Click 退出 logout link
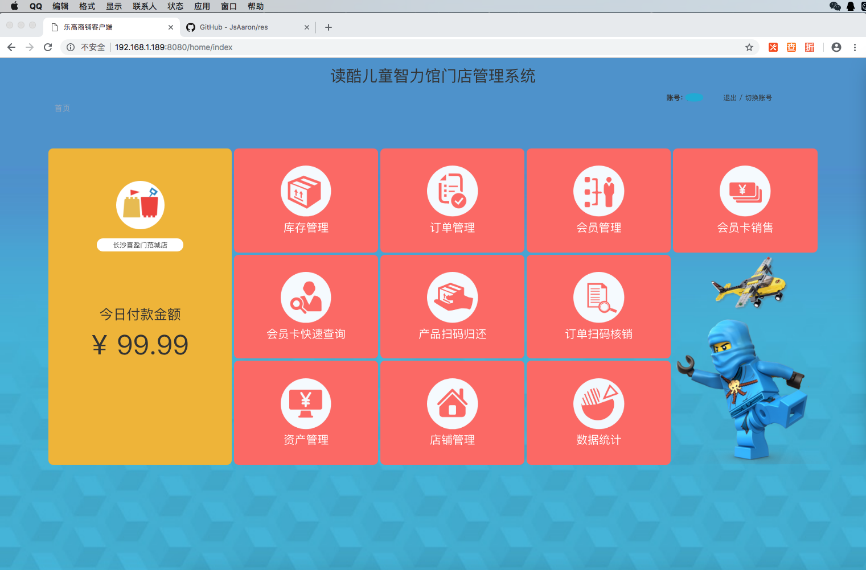 [730, 98]
